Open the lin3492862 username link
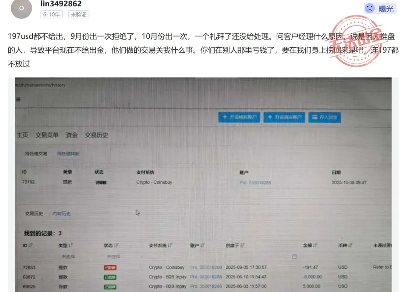The width and height of the screenshot is (407, 292). point(61,4)
